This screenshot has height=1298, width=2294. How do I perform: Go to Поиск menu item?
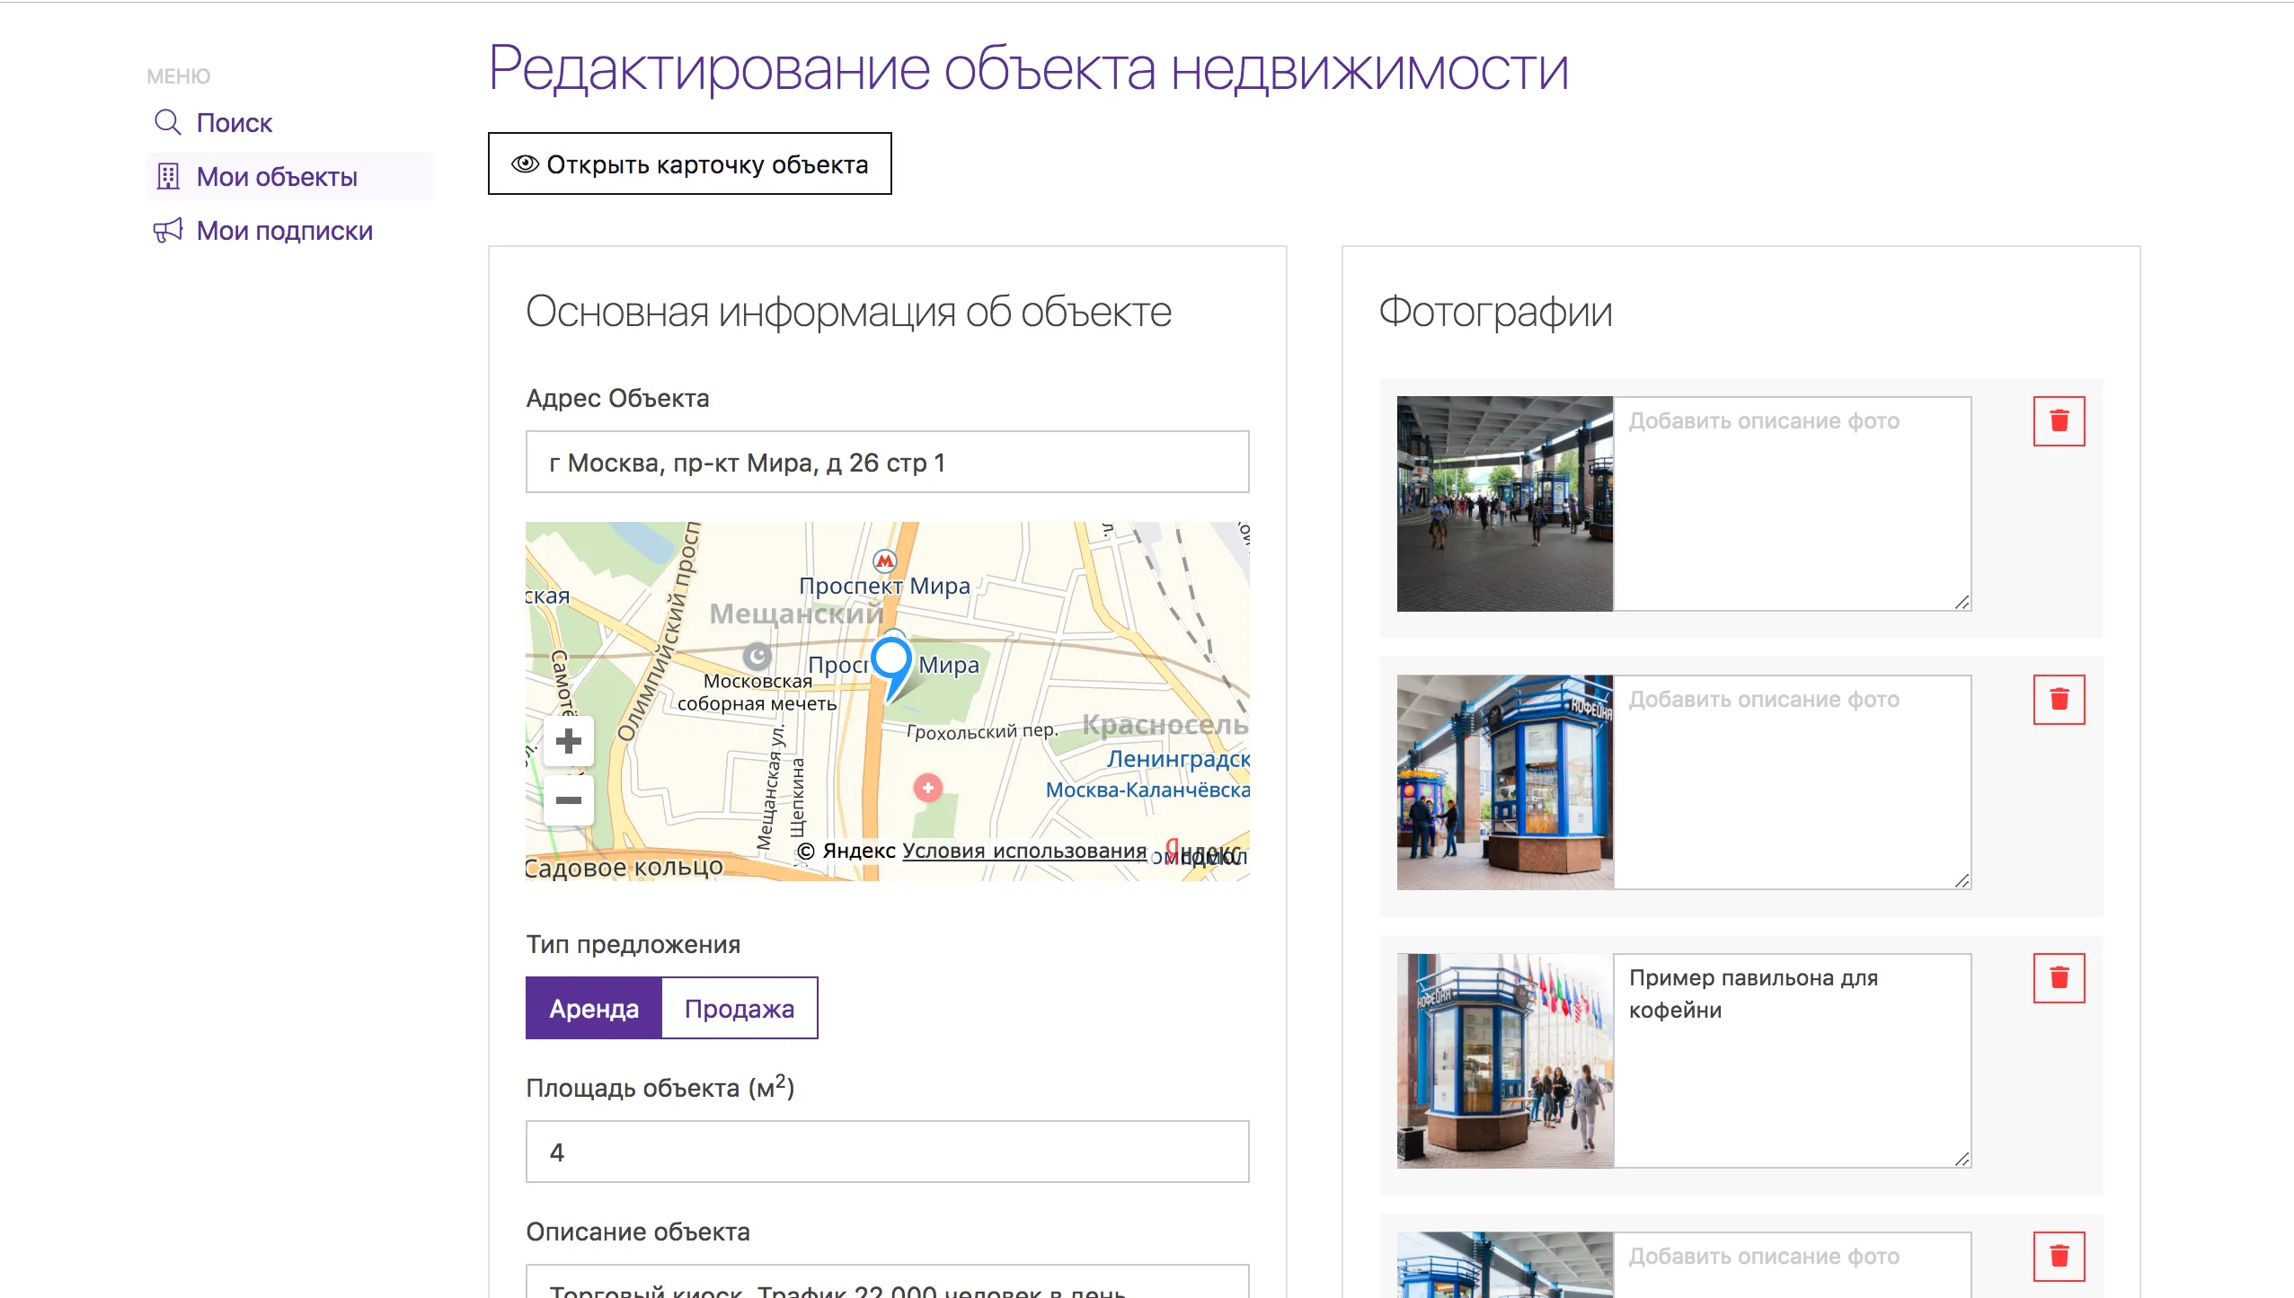click(x=234, y=122)
